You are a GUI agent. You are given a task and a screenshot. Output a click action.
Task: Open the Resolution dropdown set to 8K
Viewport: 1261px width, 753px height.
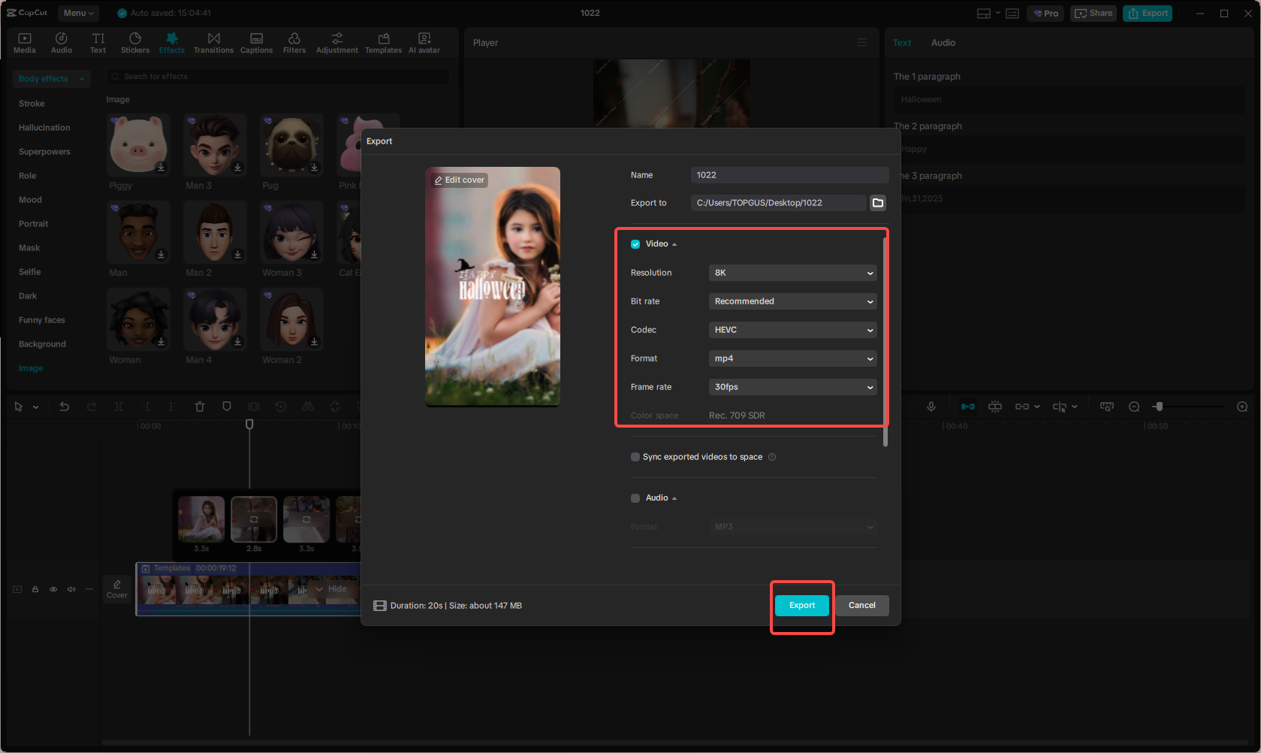pyautogui.click(x=792, y=273)
